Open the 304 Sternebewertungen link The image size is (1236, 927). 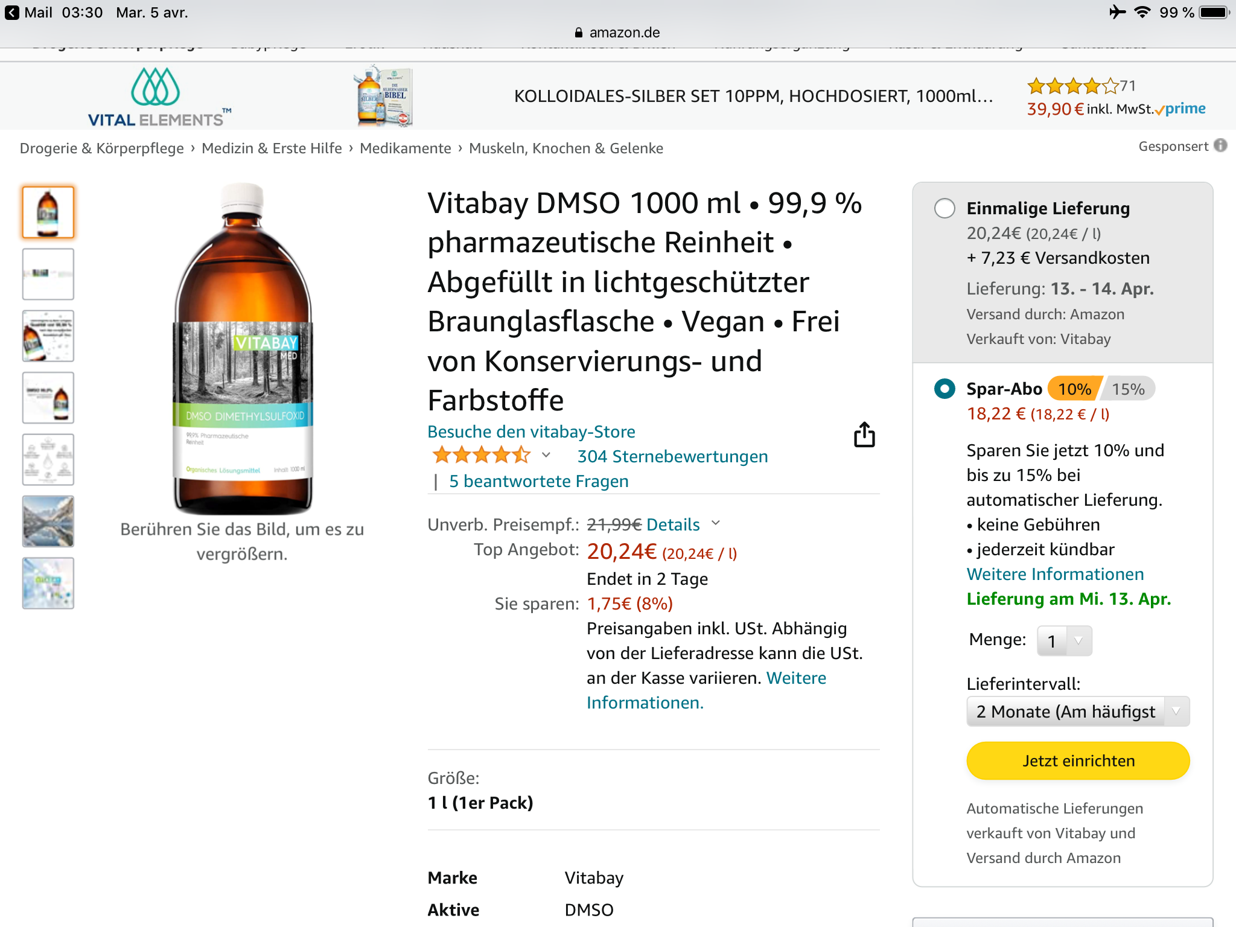click(672, 456)
